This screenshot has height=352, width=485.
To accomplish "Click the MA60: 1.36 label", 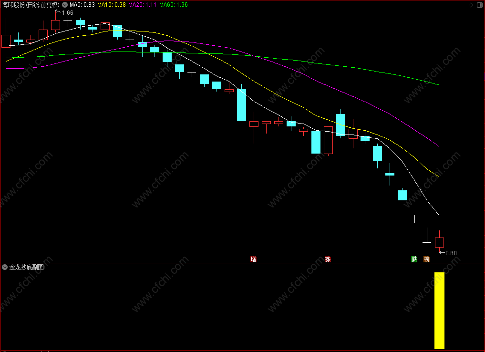I will [174, 5].
